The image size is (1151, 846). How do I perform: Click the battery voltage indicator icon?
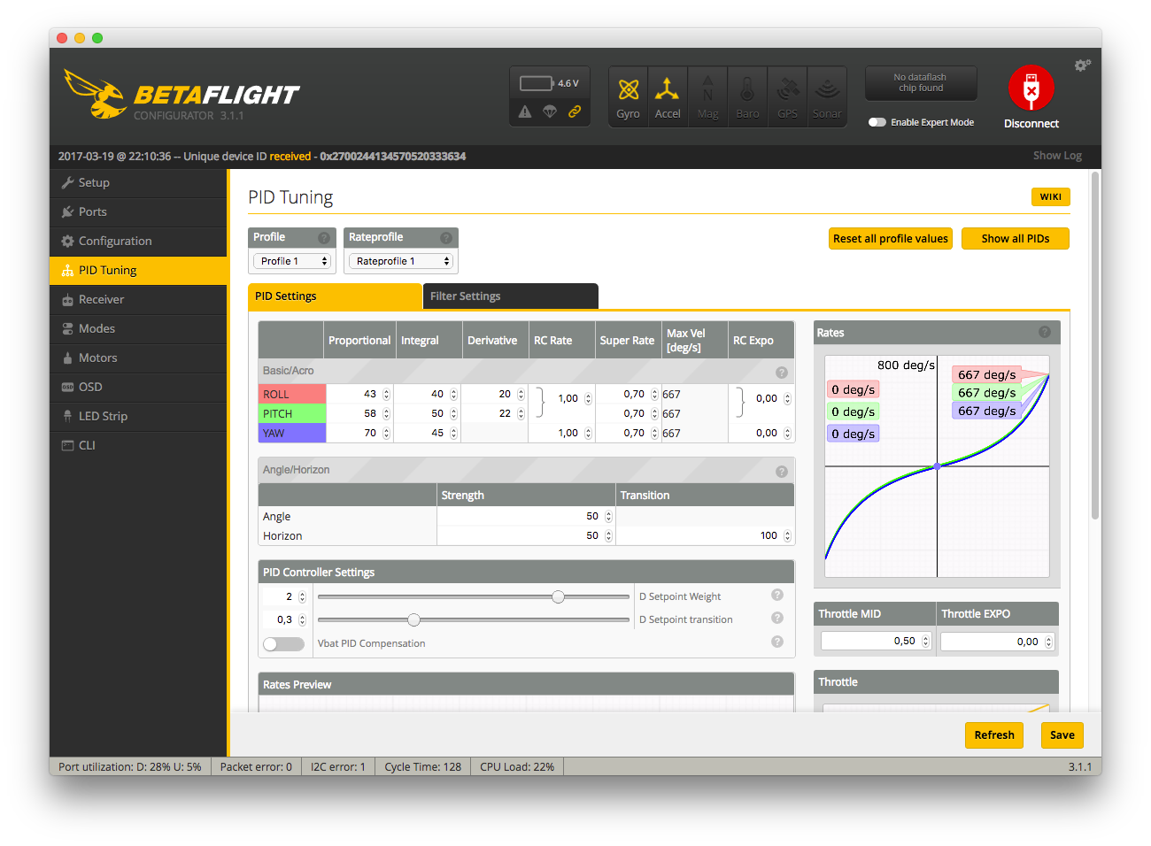tap(537, 83)
